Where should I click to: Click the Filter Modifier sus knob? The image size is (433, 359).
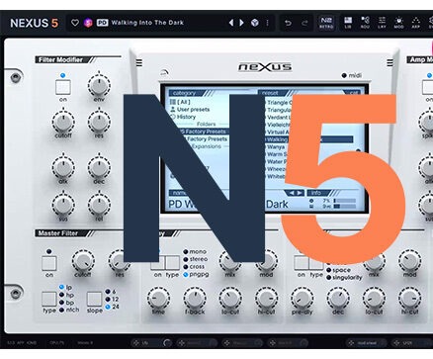63,205
